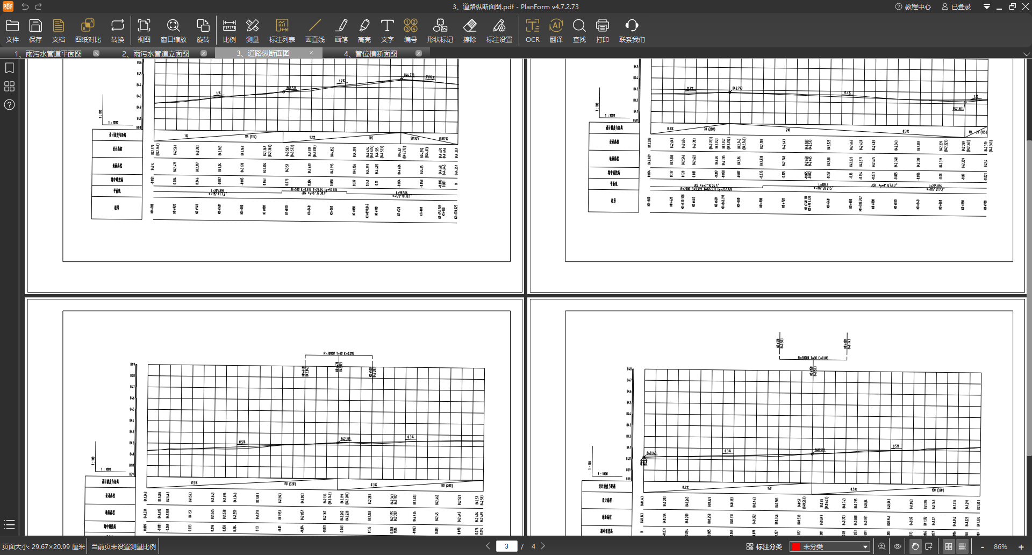
Task: Open the title bar dropdown menu arrow
Action: [986, 6]
